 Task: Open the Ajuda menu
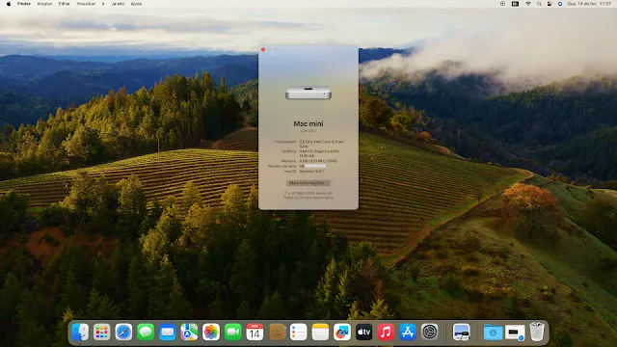[136, 4]
